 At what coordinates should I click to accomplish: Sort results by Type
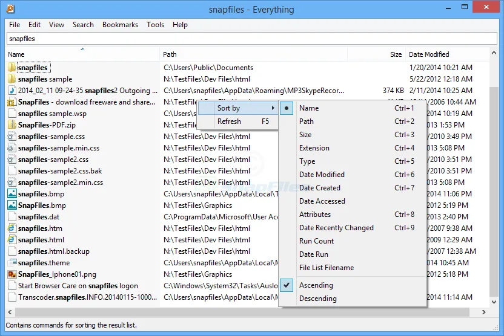click(x=353, y=161)
